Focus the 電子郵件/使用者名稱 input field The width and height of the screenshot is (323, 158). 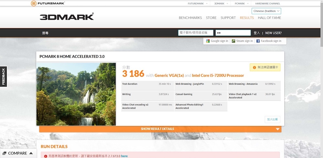(x=196, y=33)
